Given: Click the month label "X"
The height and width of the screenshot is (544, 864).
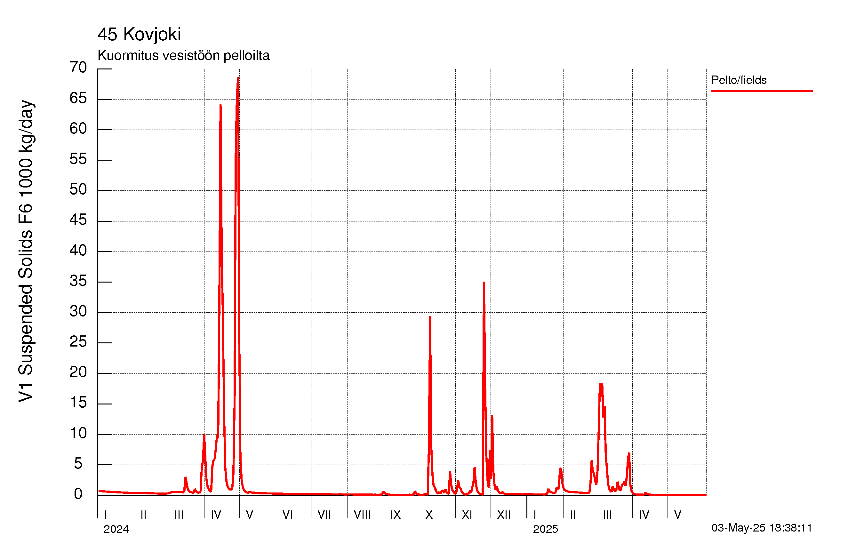Looking at the screenshot, I should point(429,515).
